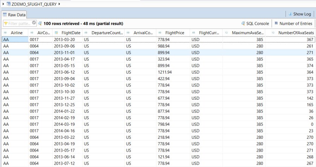Sort by the Airline column header

(17, 33)
